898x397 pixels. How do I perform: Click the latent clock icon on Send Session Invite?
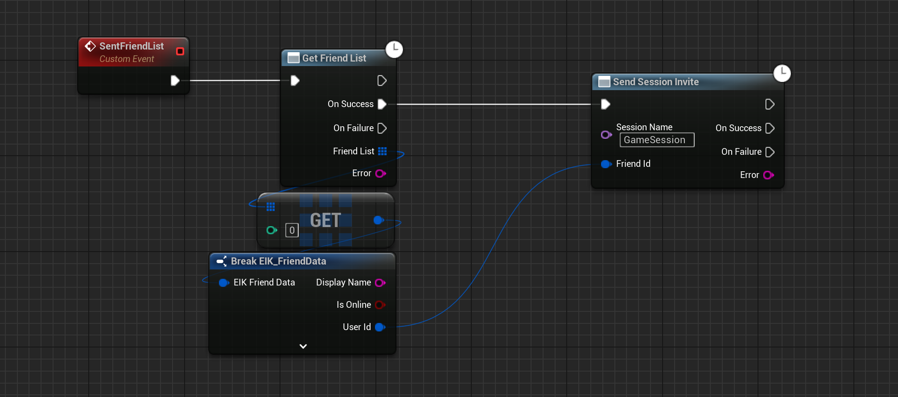[x=782, y=73]
